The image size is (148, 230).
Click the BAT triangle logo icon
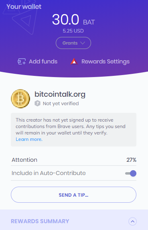click(74, 61)
